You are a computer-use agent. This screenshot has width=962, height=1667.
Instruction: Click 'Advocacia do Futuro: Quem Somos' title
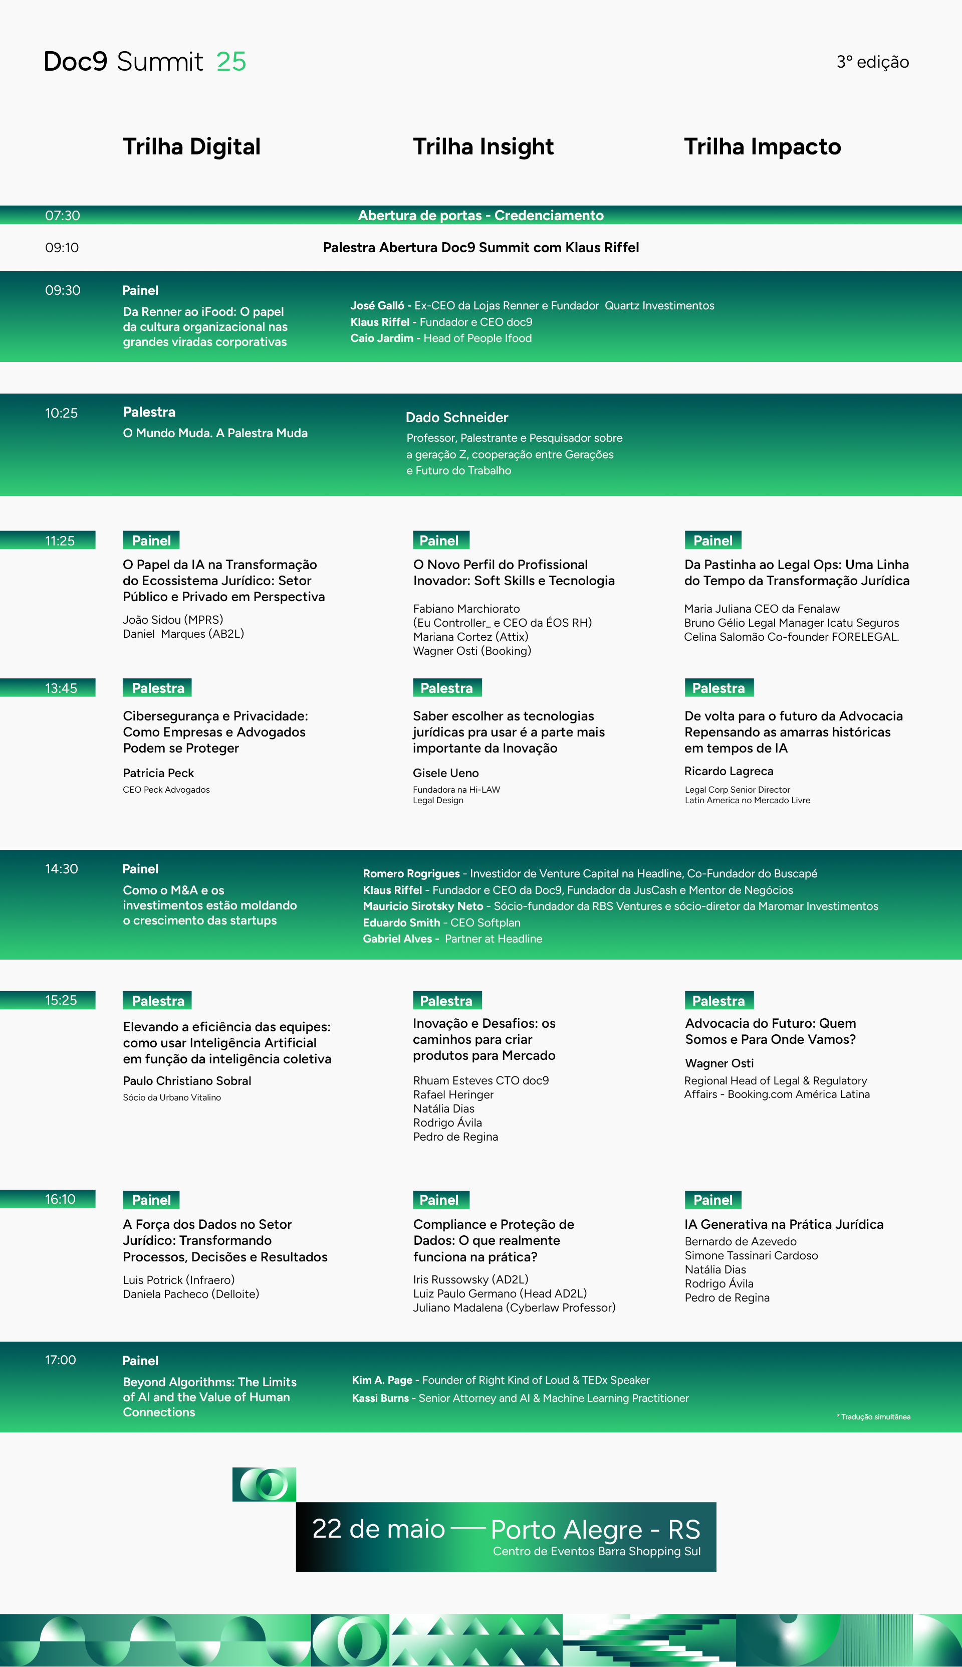771,1031
